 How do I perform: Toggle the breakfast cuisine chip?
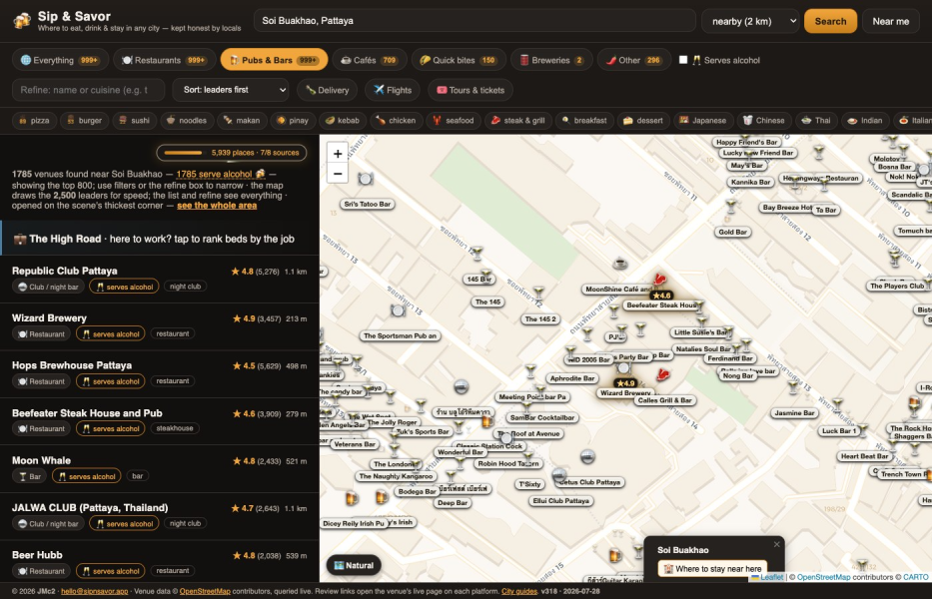(584, 120)
